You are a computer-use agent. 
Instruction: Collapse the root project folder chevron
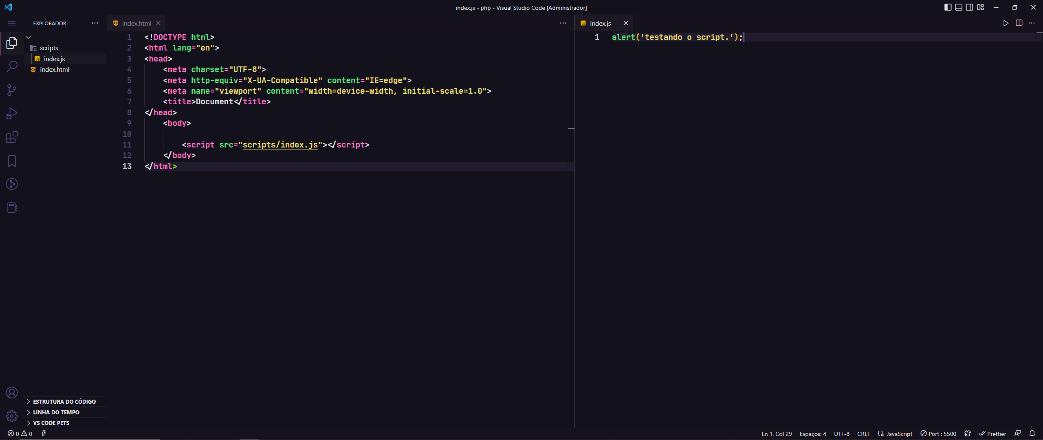coord(29,37)
